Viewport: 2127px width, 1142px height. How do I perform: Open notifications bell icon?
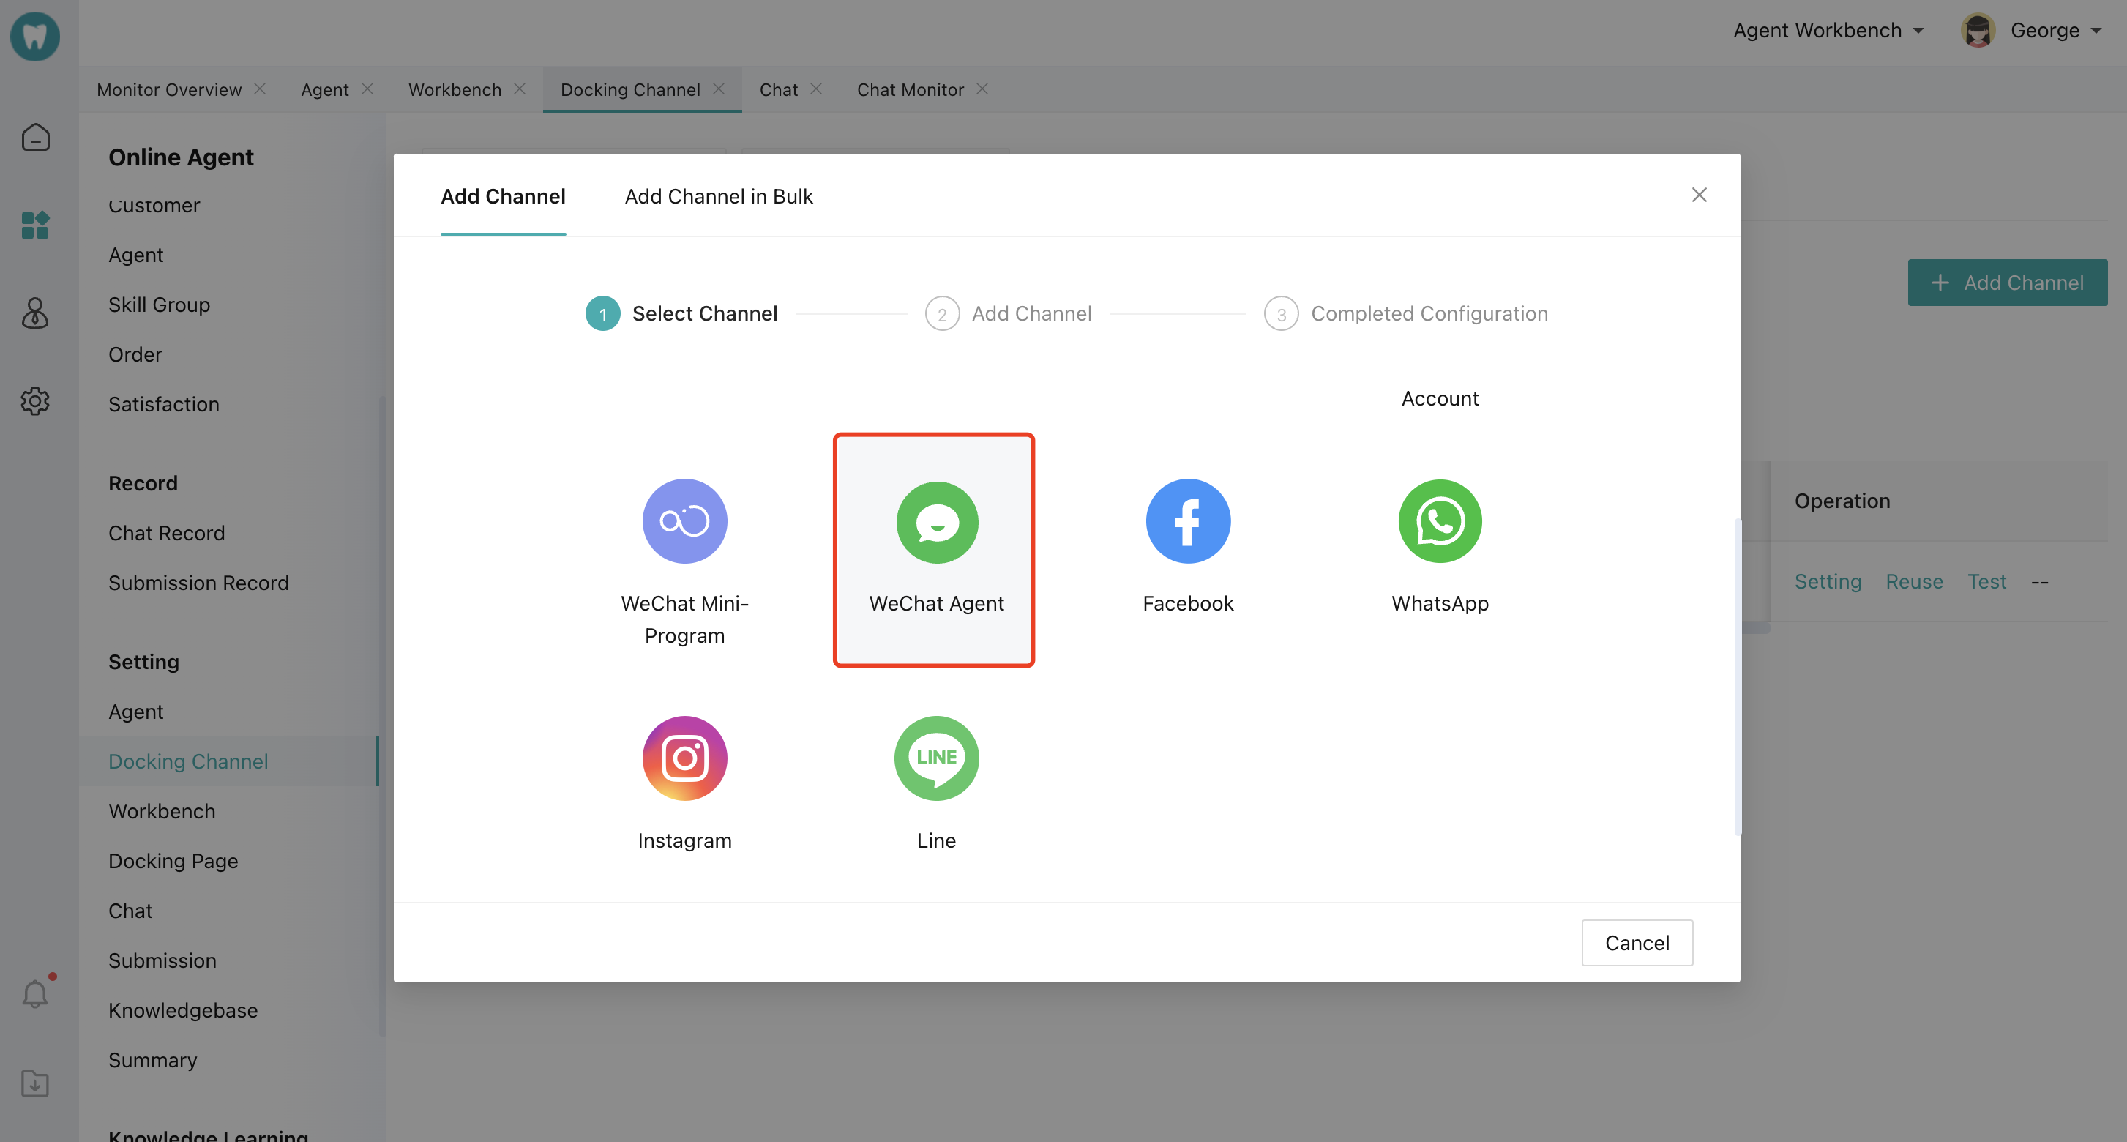(34, 993)
